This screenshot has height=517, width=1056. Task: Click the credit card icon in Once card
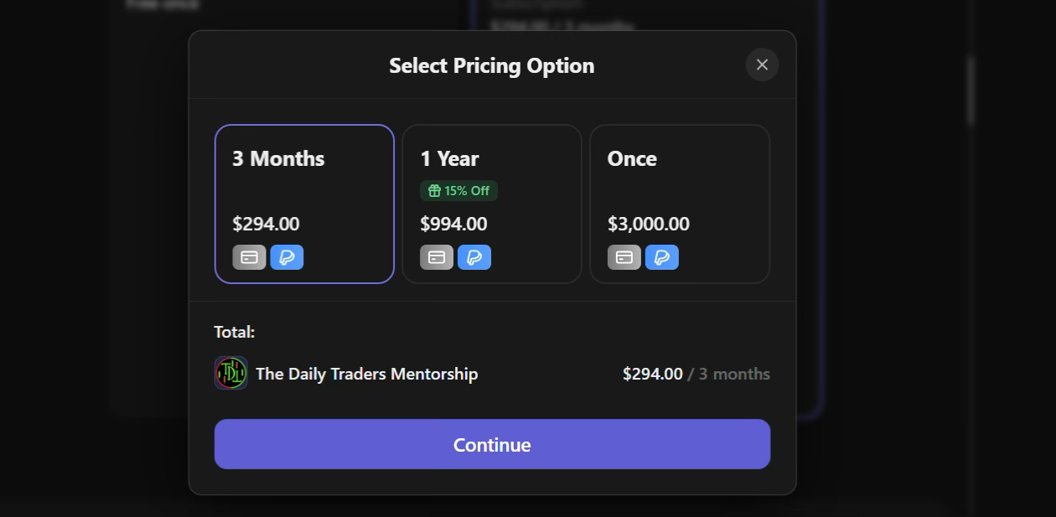624,257
